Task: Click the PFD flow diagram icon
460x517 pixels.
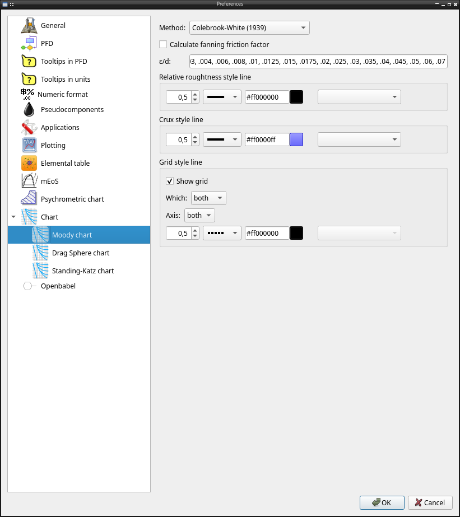Action: click(29, 43)
